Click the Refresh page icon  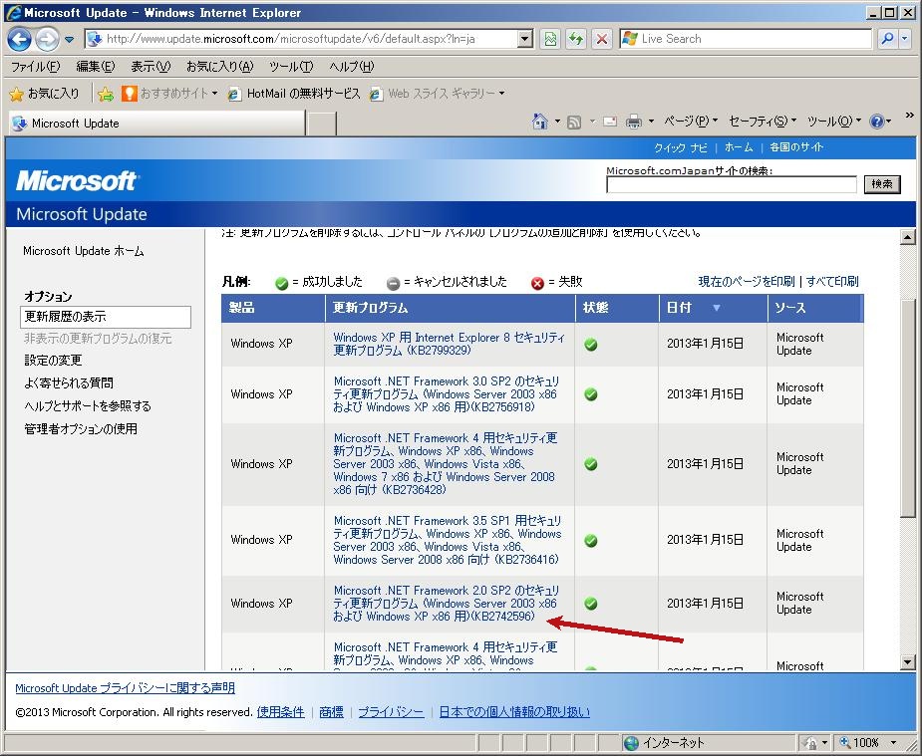point(576,40)
